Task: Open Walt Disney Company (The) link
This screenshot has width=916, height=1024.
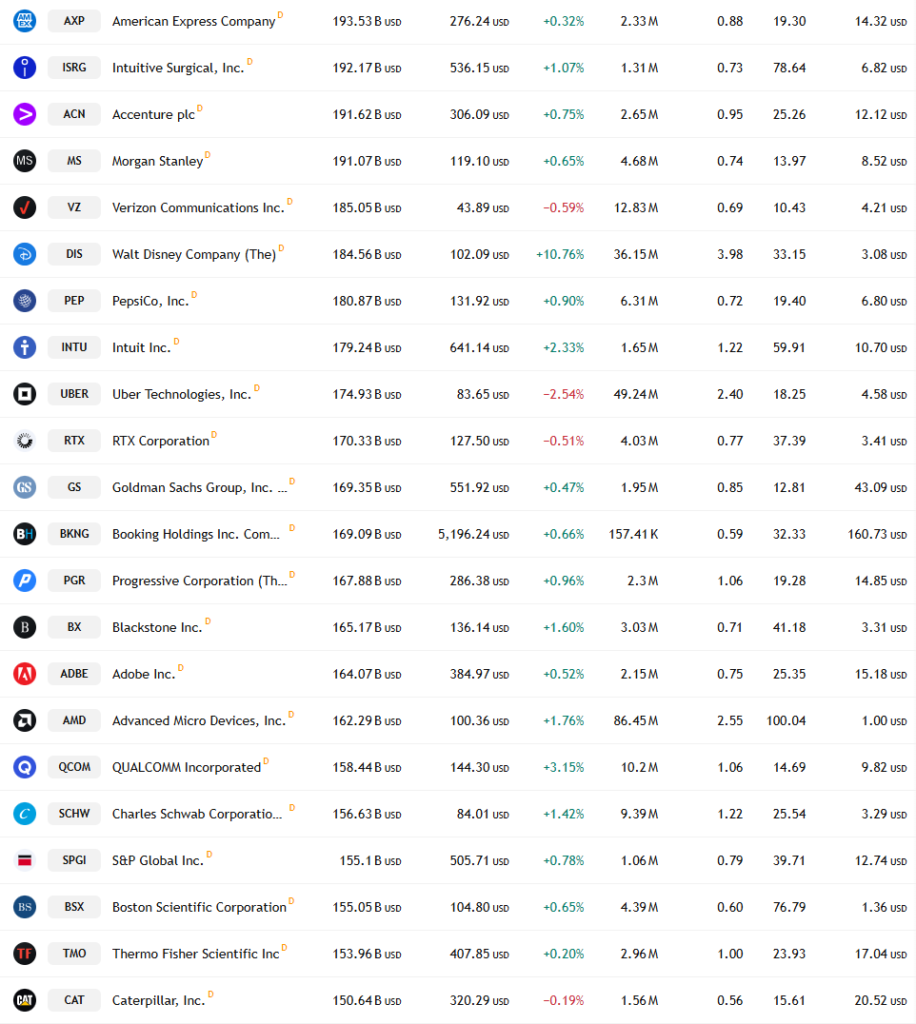Action: point(194,255)
